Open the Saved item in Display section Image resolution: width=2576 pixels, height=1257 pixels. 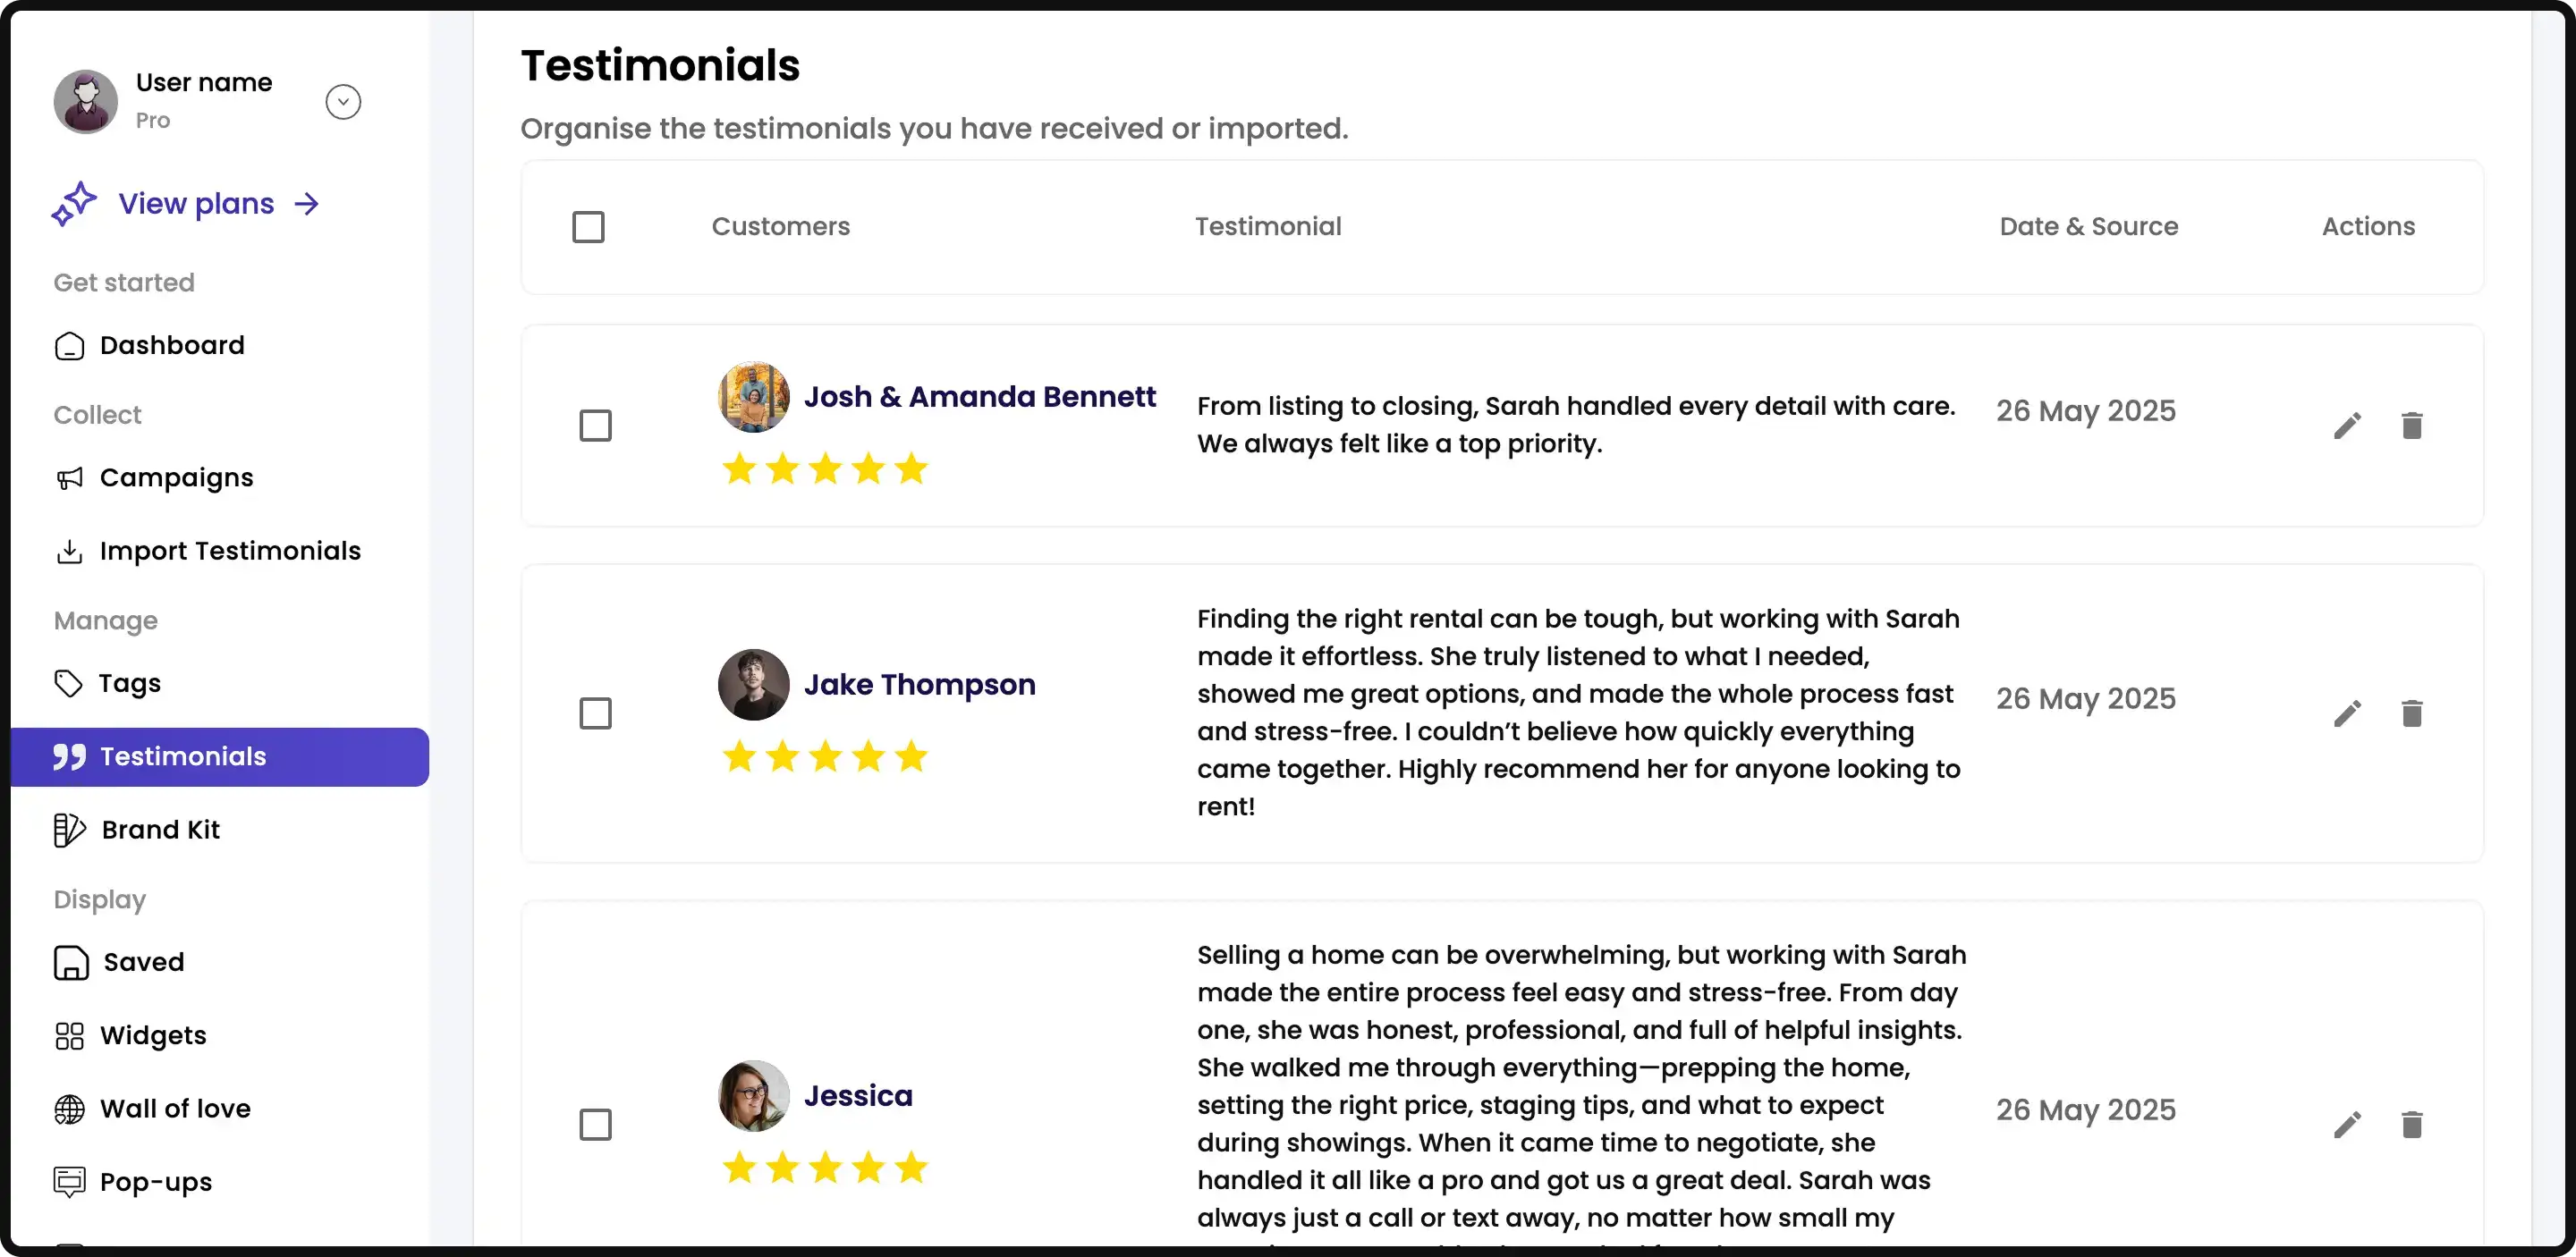[x=143, y=962]
